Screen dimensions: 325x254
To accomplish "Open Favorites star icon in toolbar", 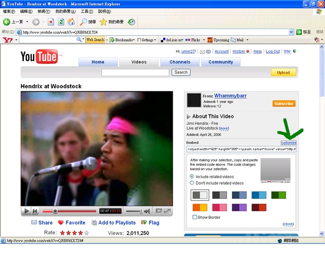I will click(103, 22).
